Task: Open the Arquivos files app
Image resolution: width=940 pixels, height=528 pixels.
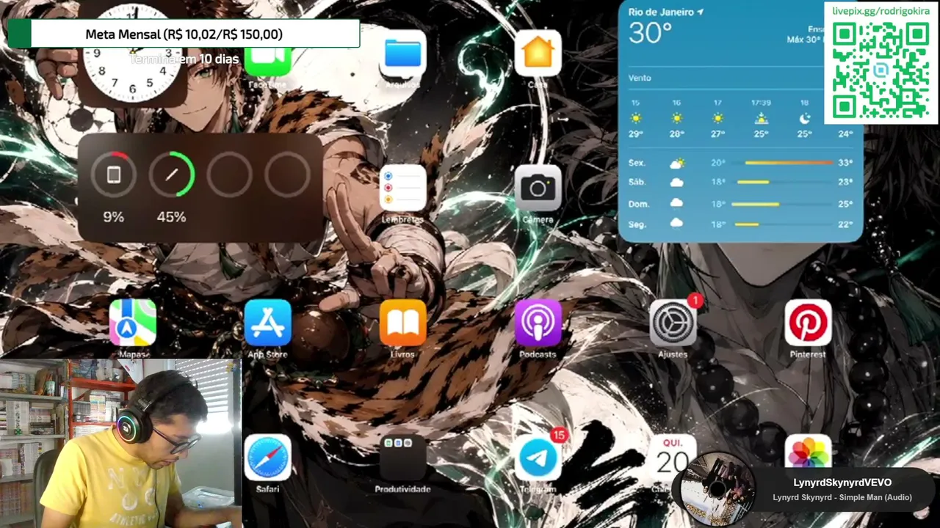Action: 402,54
